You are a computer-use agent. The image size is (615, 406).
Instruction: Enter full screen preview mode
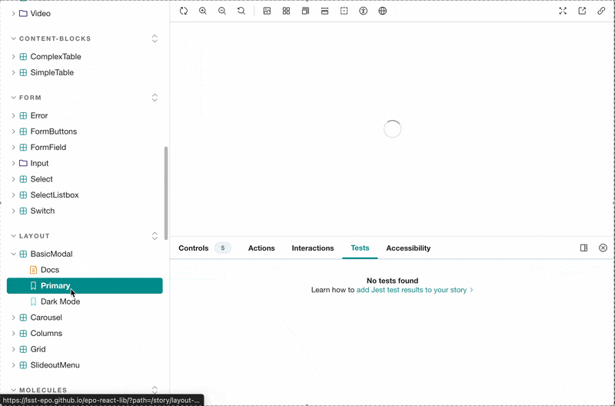pos(563,11)
